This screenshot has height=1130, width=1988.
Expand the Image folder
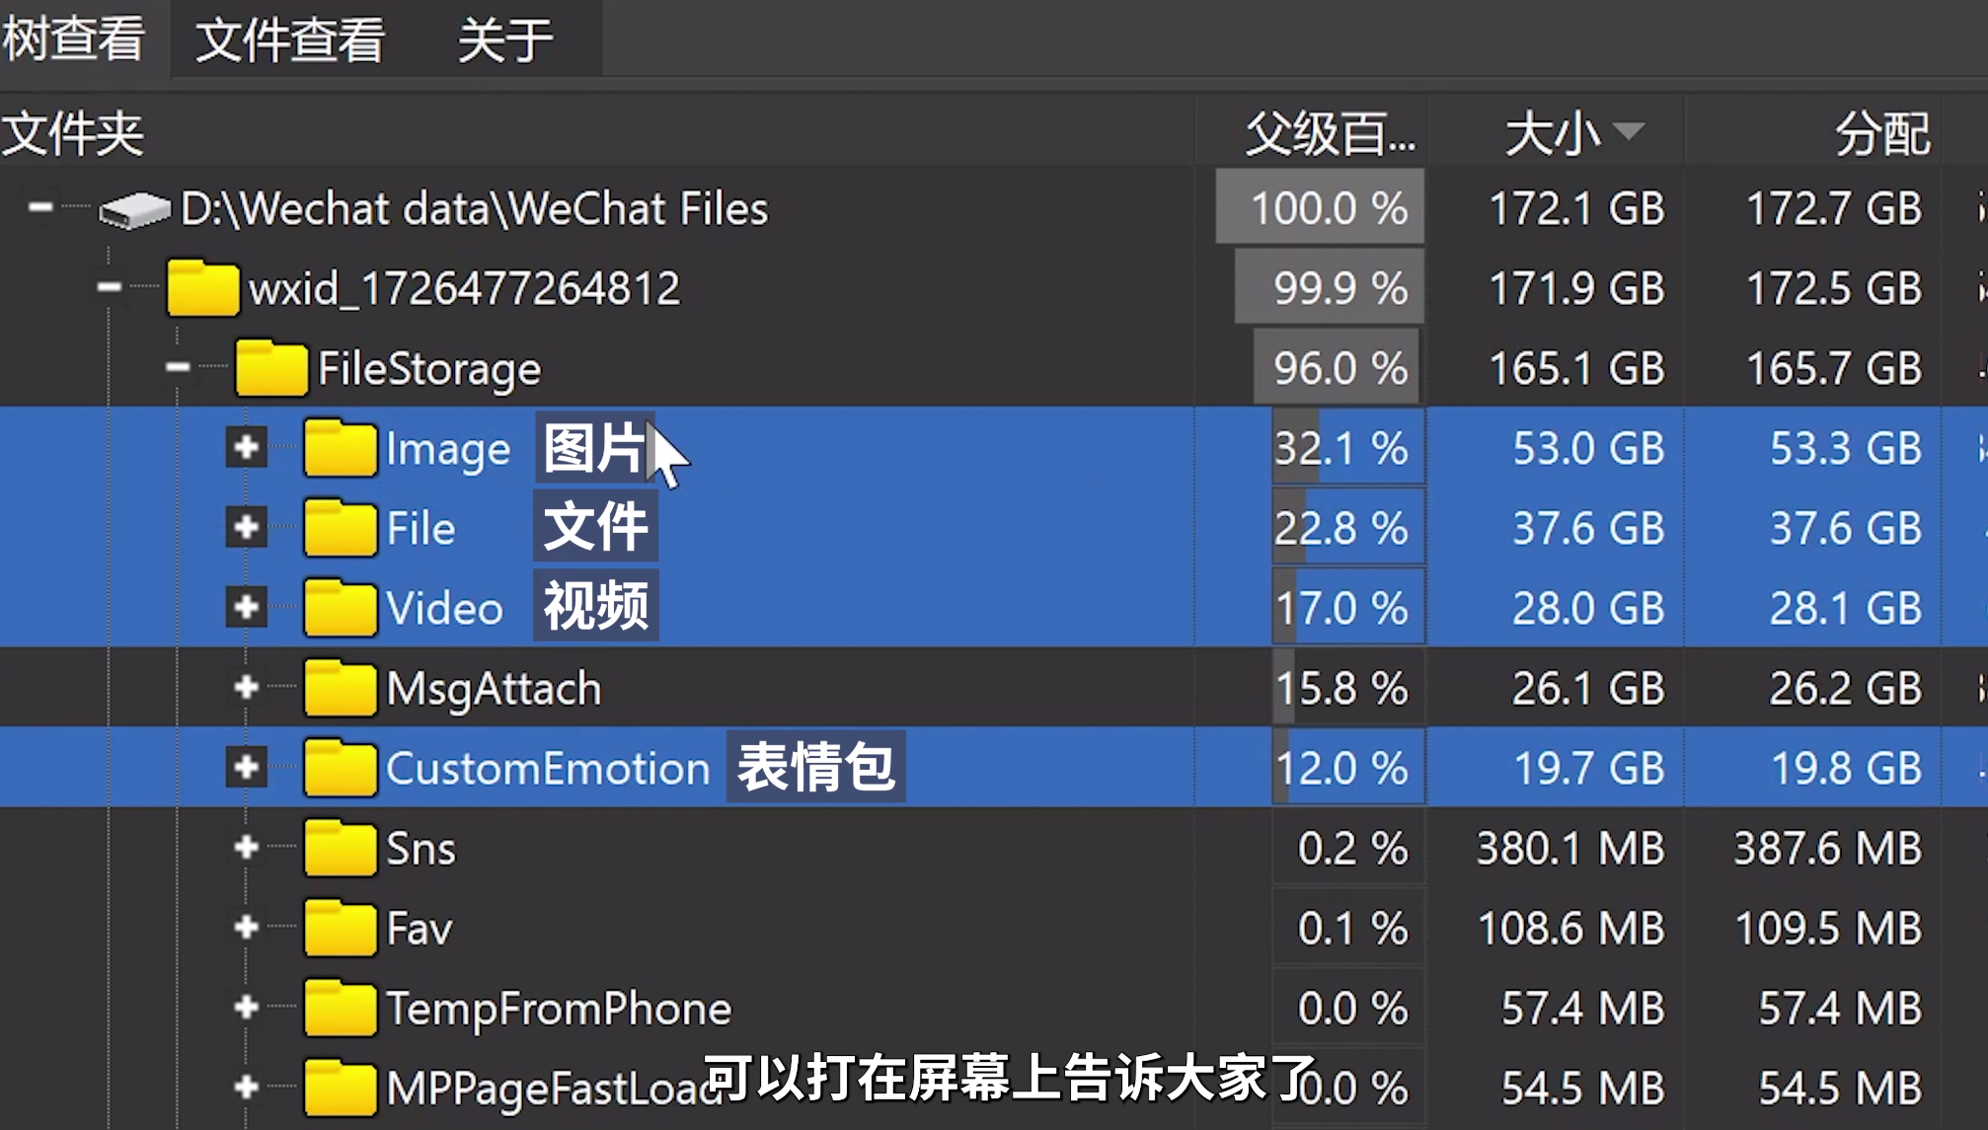(x=246, y=447)
